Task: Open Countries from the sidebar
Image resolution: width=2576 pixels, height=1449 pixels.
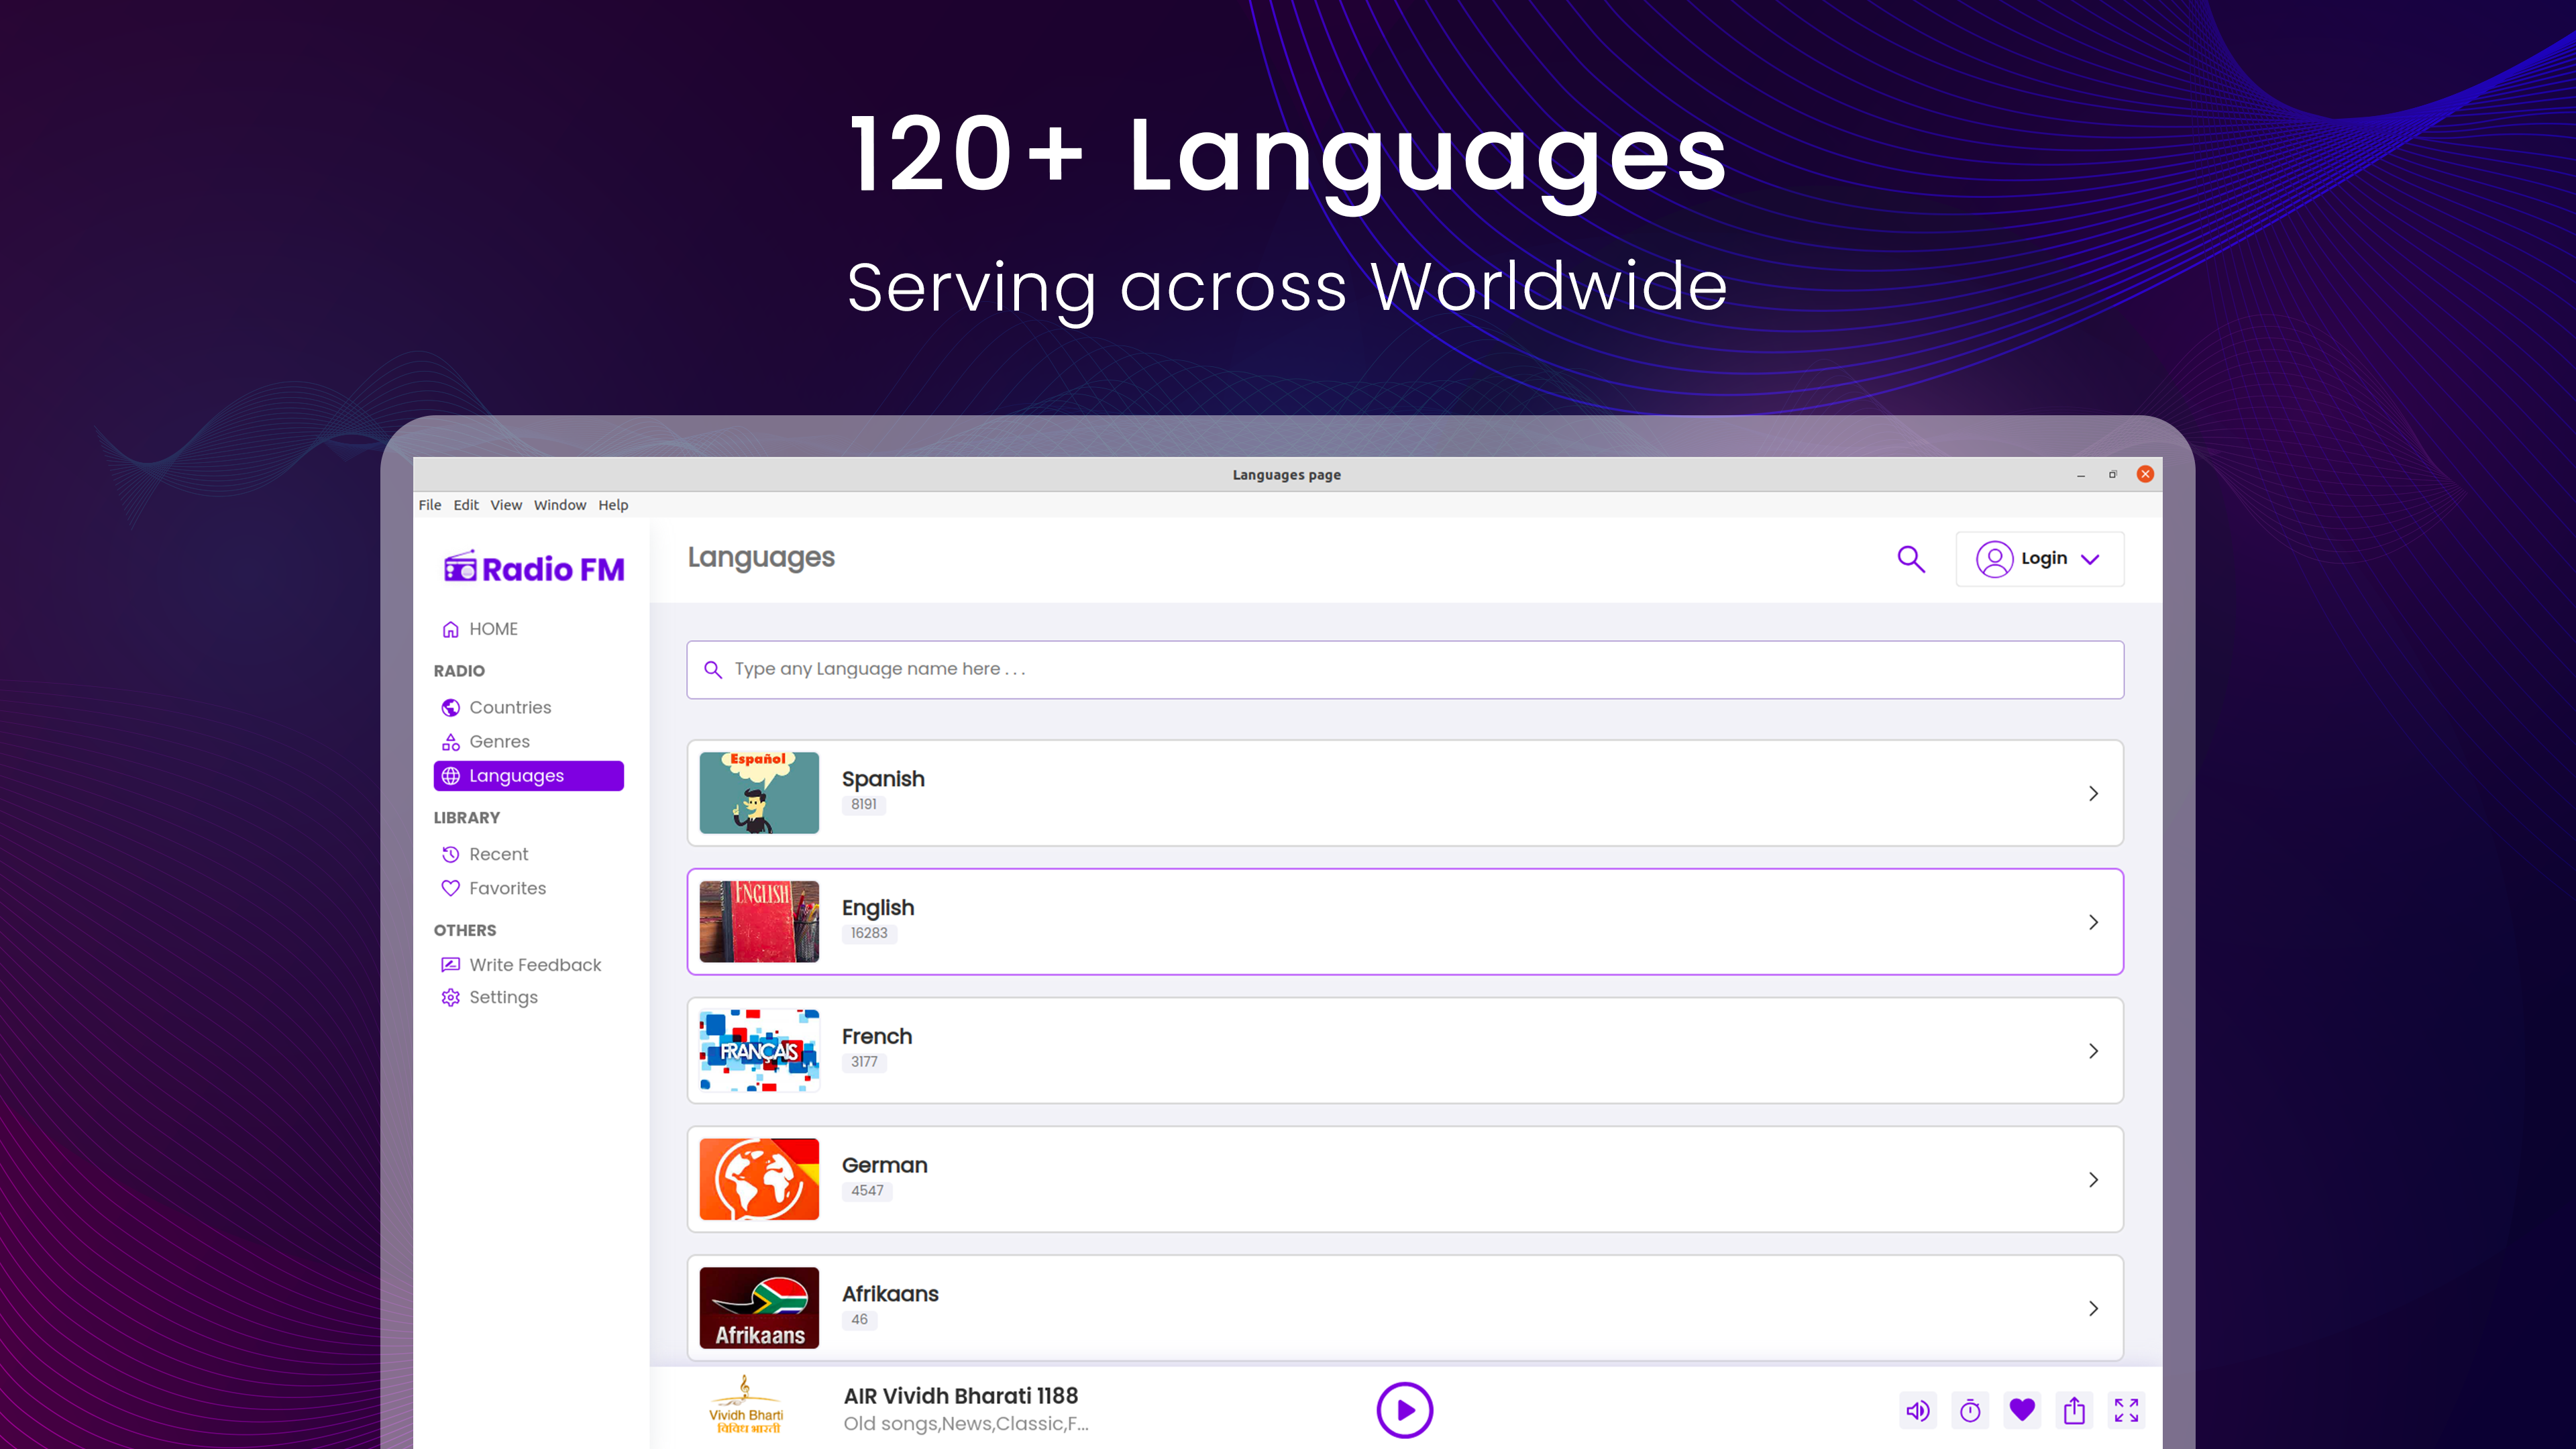Action: pos(510,708)
